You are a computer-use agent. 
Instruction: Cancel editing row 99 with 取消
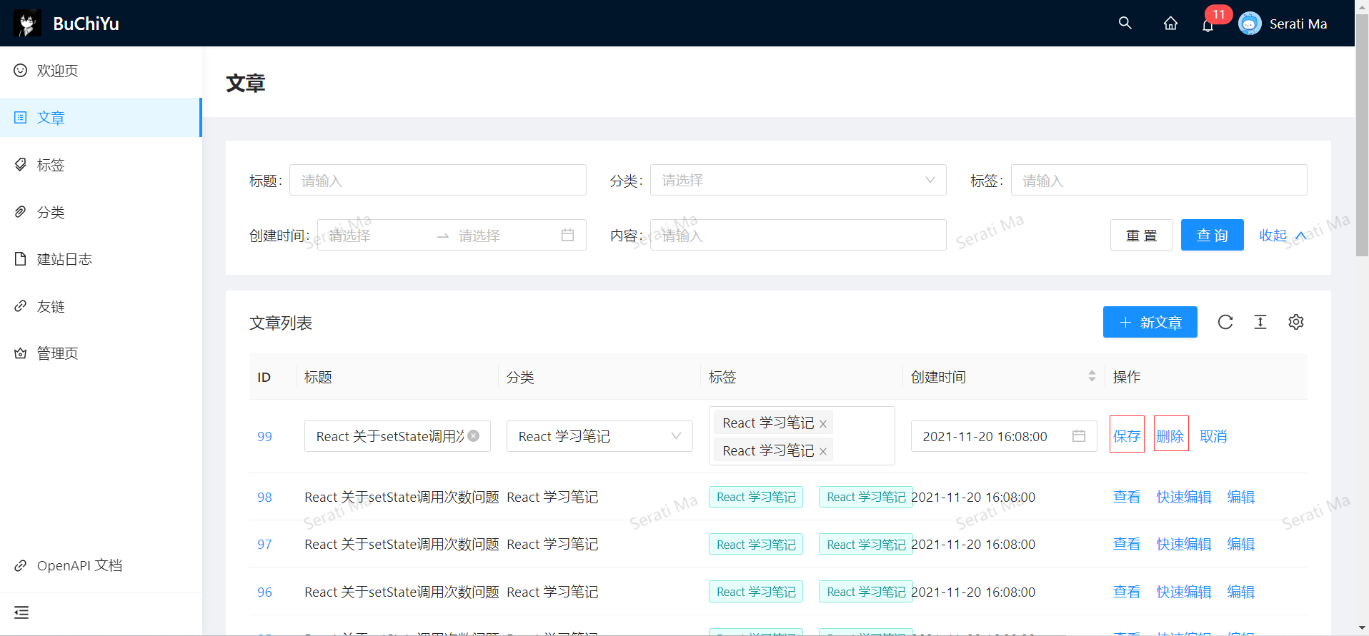[x=1213, y=436]
